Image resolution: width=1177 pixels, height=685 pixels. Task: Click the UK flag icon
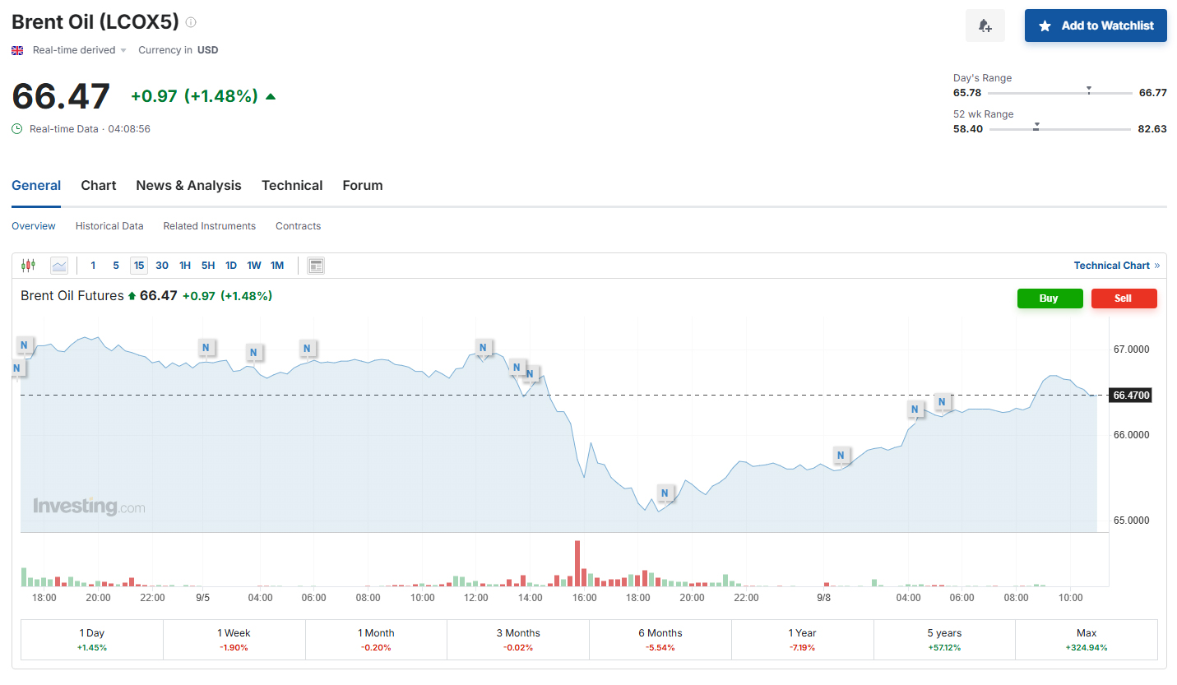17,50
